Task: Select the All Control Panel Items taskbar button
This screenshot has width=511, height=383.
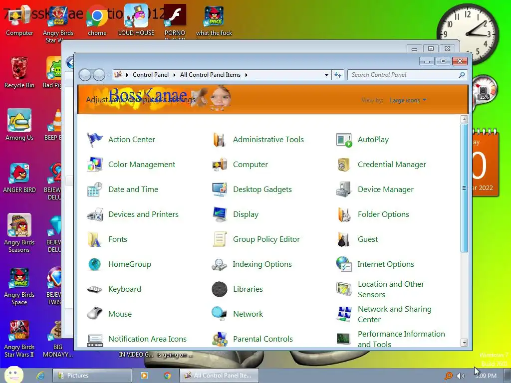Action: pos(219,376)
